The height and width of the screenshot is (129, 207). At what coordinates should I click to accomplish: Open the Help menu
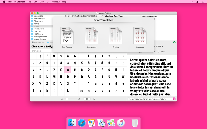[x=64, y=2]
